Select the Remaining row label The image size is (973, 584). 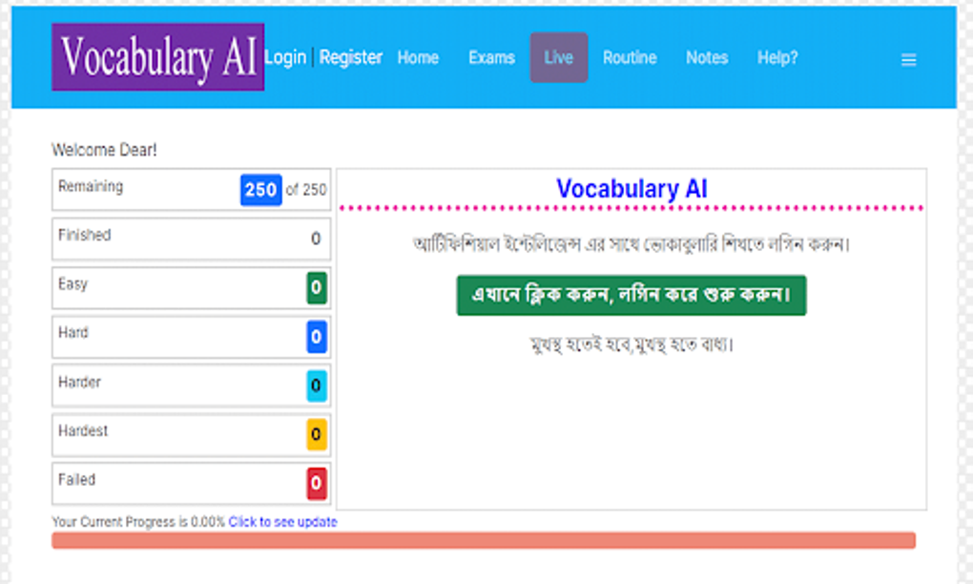pyautogui.click(x=91, y=186)
